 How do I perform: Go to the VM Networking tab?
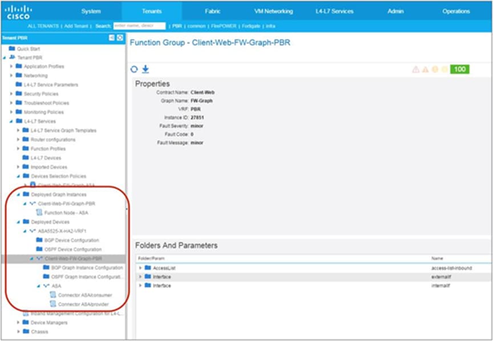pos(273,11)
